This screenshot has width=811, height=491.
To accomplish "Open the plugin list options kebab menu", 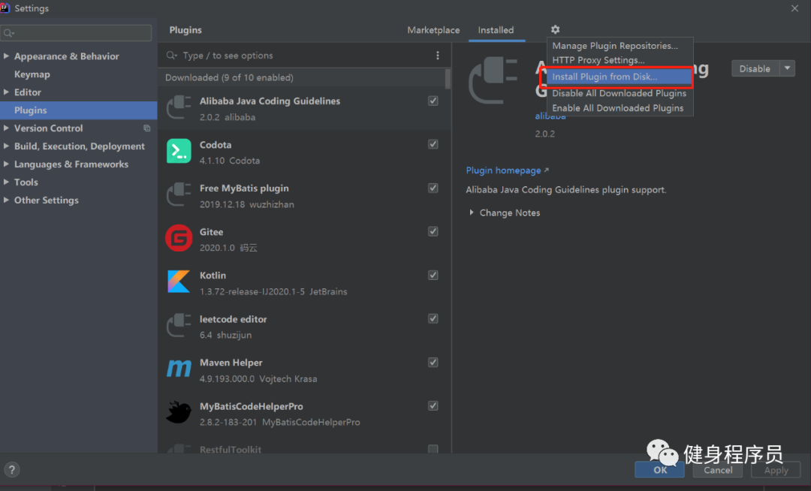I will pyautogui.click(x=438, y=56).
